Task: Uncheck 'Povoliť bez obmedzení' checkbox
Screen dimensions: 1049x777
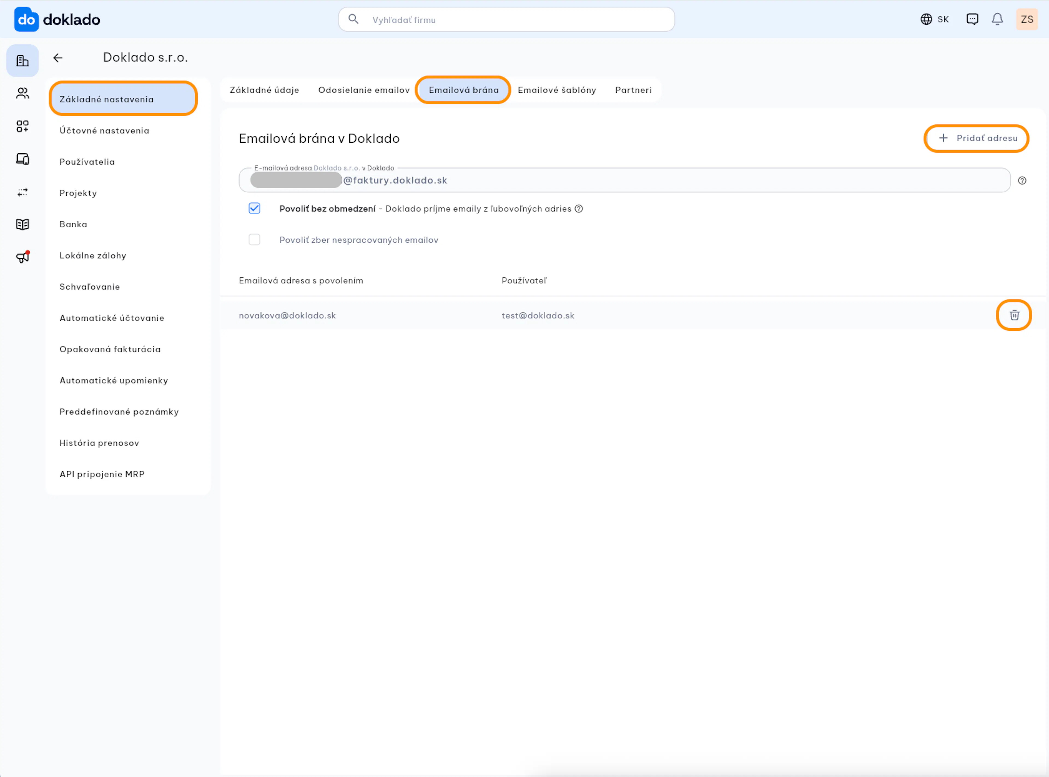Action: coord(254,208)
